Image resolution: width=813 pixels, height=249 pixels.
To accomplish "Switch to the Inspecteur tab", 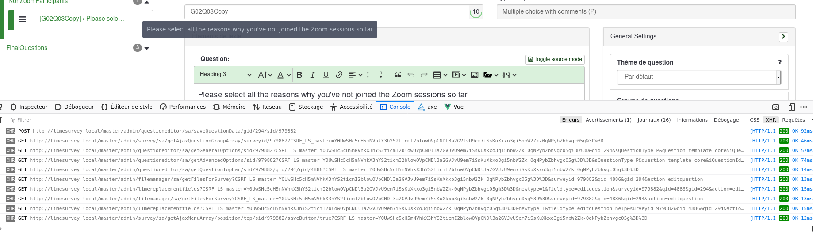I will tap(29, 107).
